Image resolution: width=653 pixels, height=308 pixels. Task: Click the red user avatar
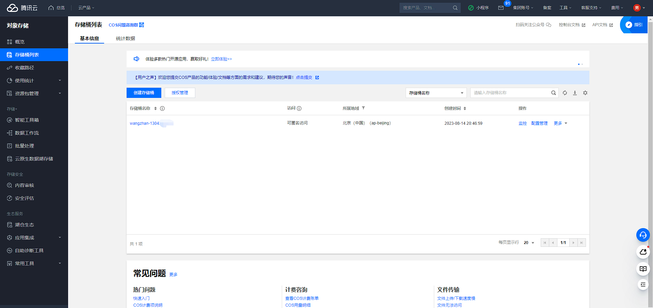pyautogui.click(x=637, y=8)
